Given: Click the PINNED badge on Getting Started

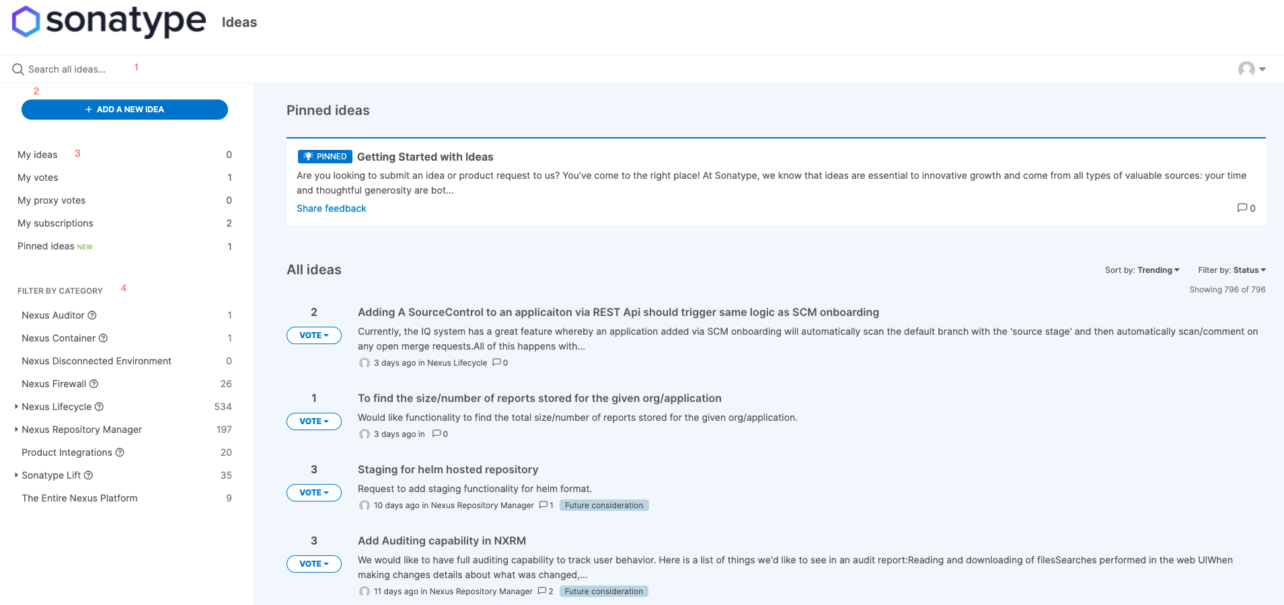Looking at the screenshot, I should 325,157.
